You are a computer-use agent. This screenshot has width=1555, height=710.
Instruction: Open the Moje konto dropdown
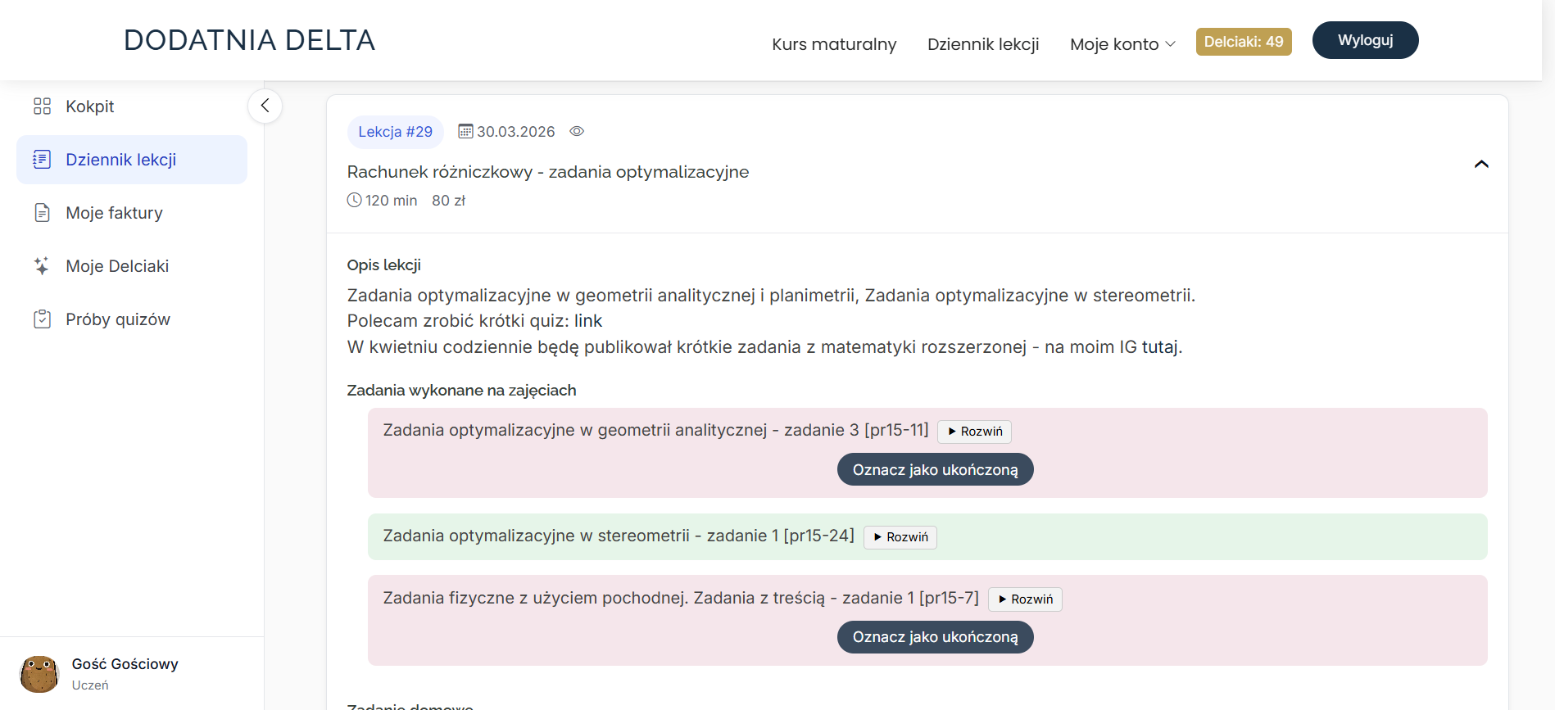[1122, 44]
